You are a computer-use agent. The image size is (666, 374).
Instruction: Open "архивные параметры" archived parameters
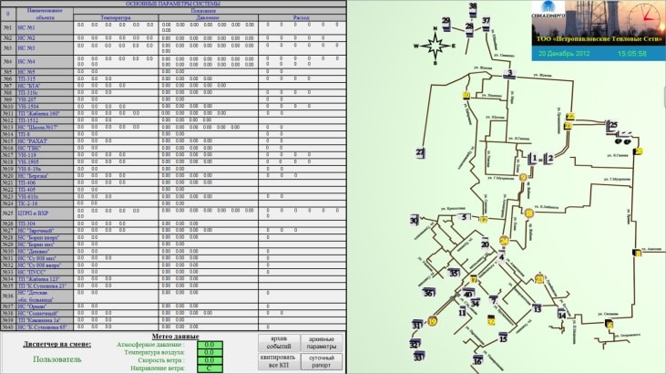point(320,342)
